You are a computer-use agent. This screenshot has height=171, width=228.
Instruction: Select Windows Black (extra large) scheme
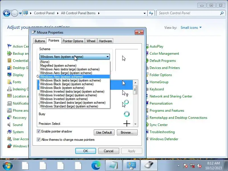pos(75,80)
